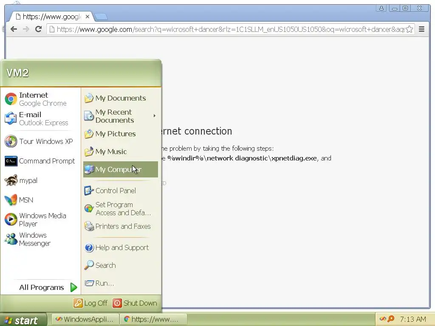Click the Log Off button
Screen dimensions: 435x326
pos(90,303)
